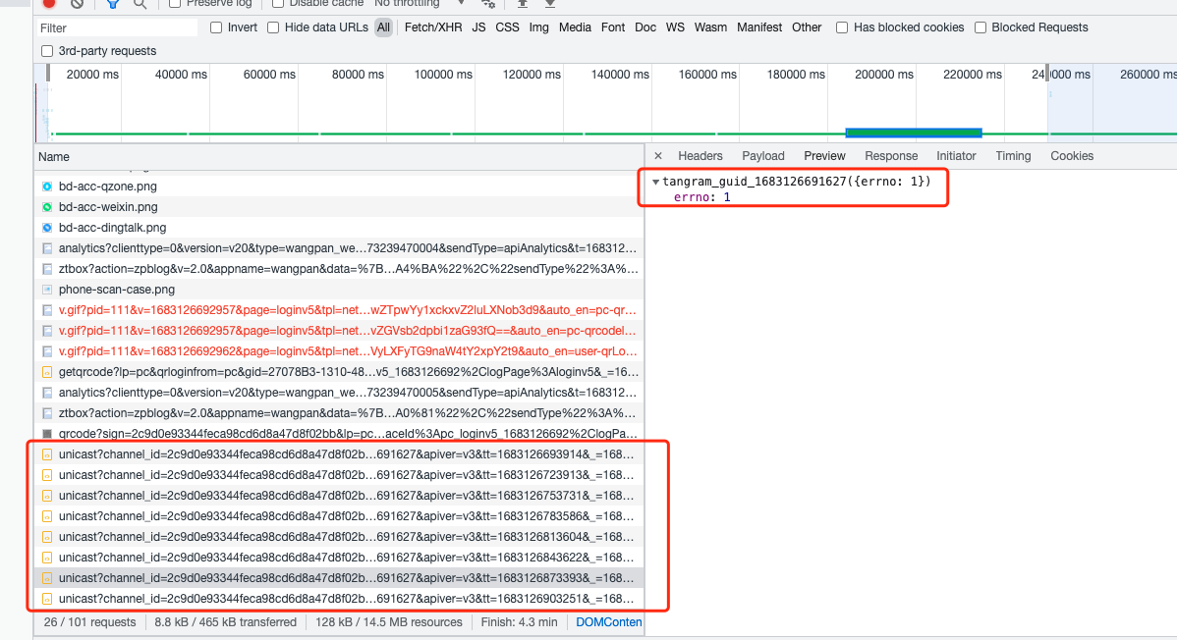Open search with the magnifier icon

coord(140,4)
